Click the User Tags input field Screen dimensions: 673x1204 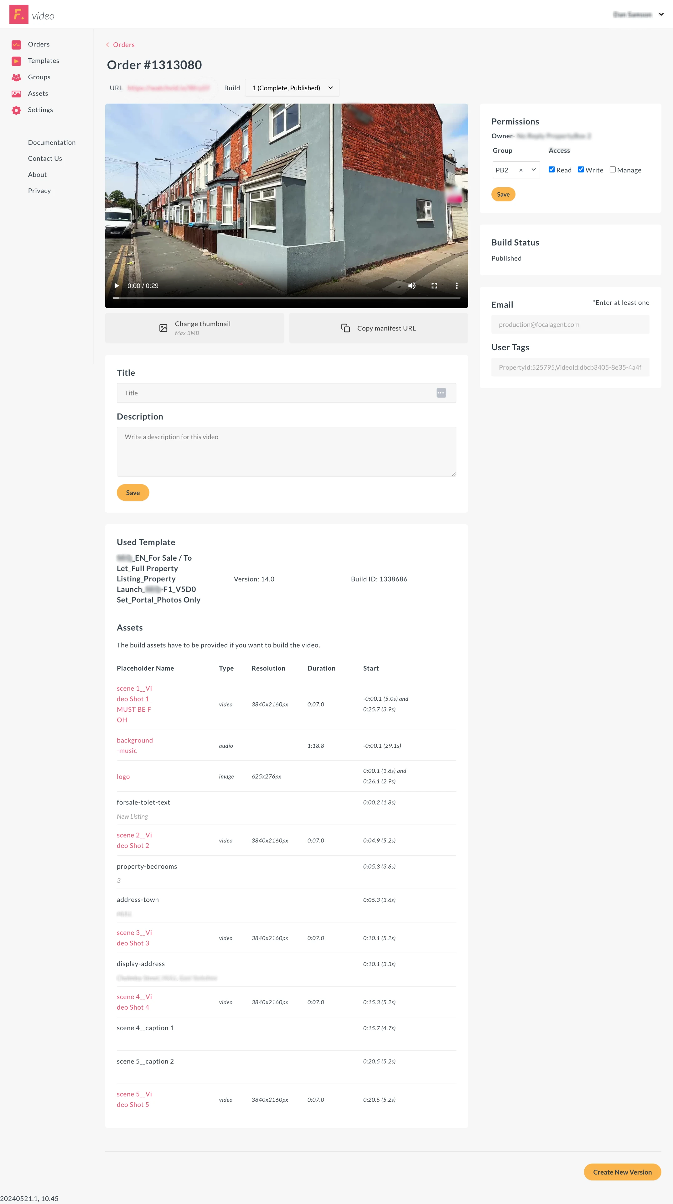(x=570, y=367)
